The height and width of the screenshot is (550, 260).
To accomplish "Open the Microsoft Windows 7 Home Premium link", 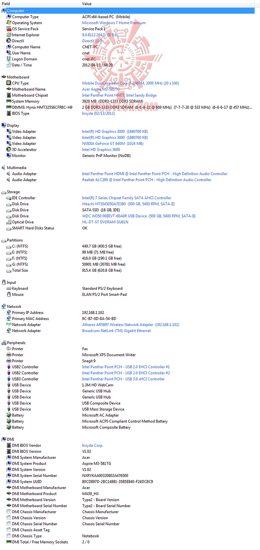I will (114, 23).
